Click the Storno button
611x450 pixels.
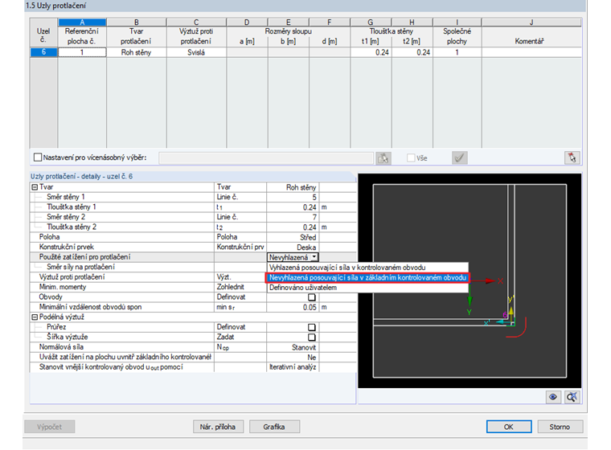click(x=560, y=427)
